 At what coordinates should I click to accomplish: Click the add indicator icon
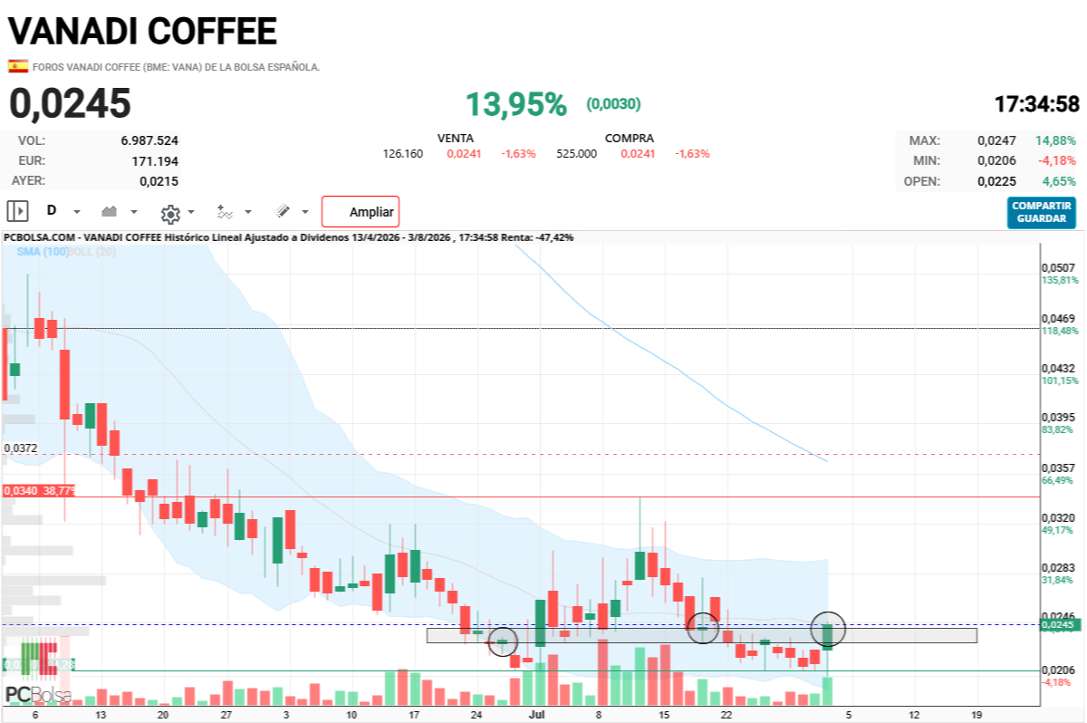tap(226, 211)
